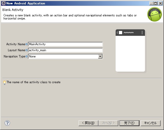This screenshot has height=130, width=164.
Task: Open the Navigation Type dropdown arrow
Action: pyautogui.click(x=100, y=56)
